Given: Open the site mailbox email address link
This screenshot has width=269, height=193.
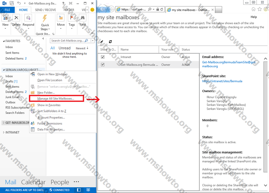Looking at the screenshot, I should (x=229, y=64).
